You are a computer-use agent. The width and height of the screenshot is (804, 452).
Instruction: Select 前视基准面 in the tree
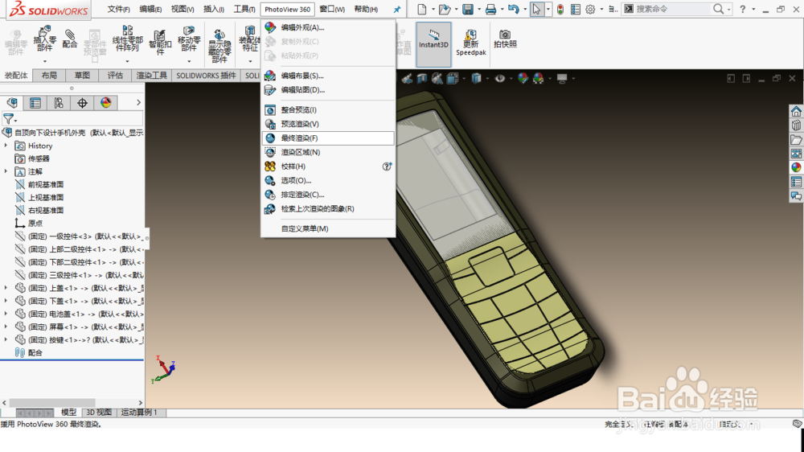[x=46, y=184]
